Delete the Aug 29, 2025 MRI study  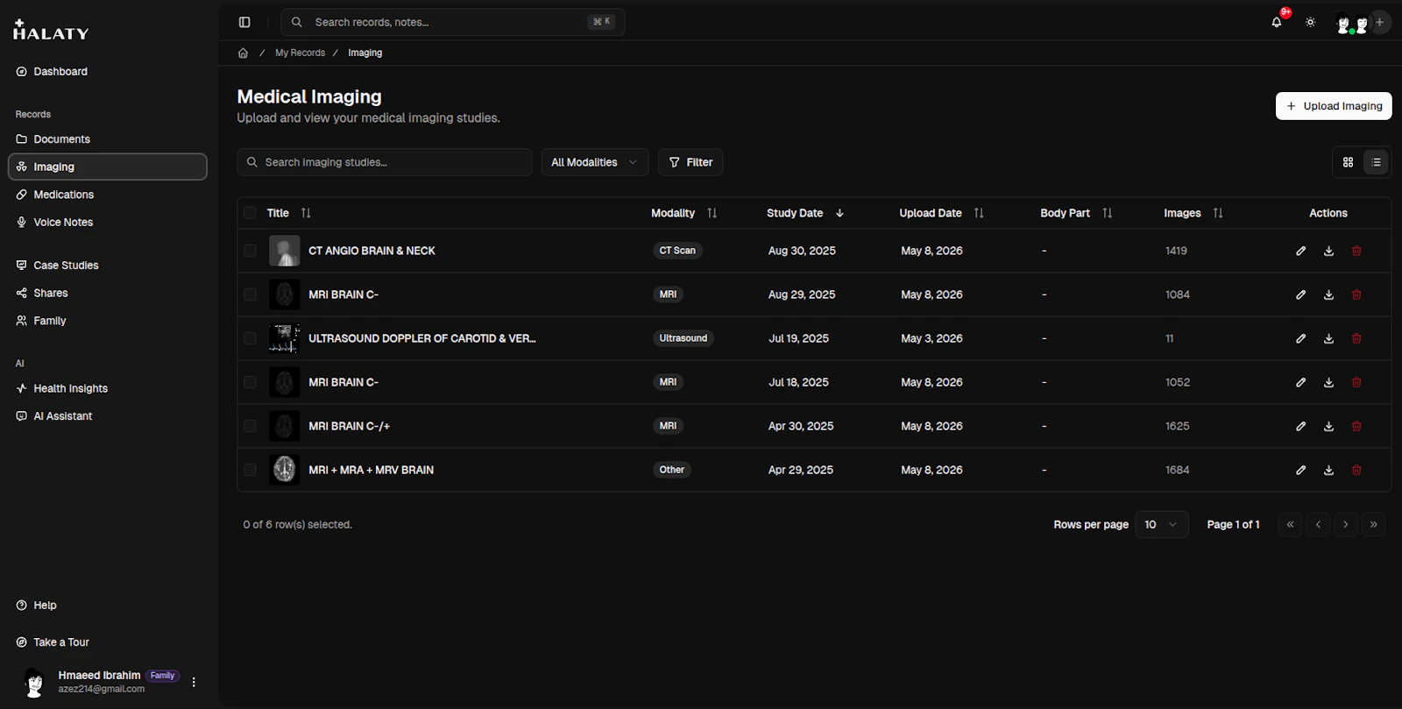[1356, 294]
